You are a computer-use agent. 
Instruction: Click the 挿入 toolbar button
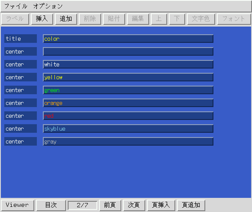[42, 19]
